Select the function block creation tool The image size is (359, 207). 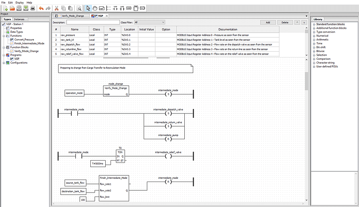[136, 8]
